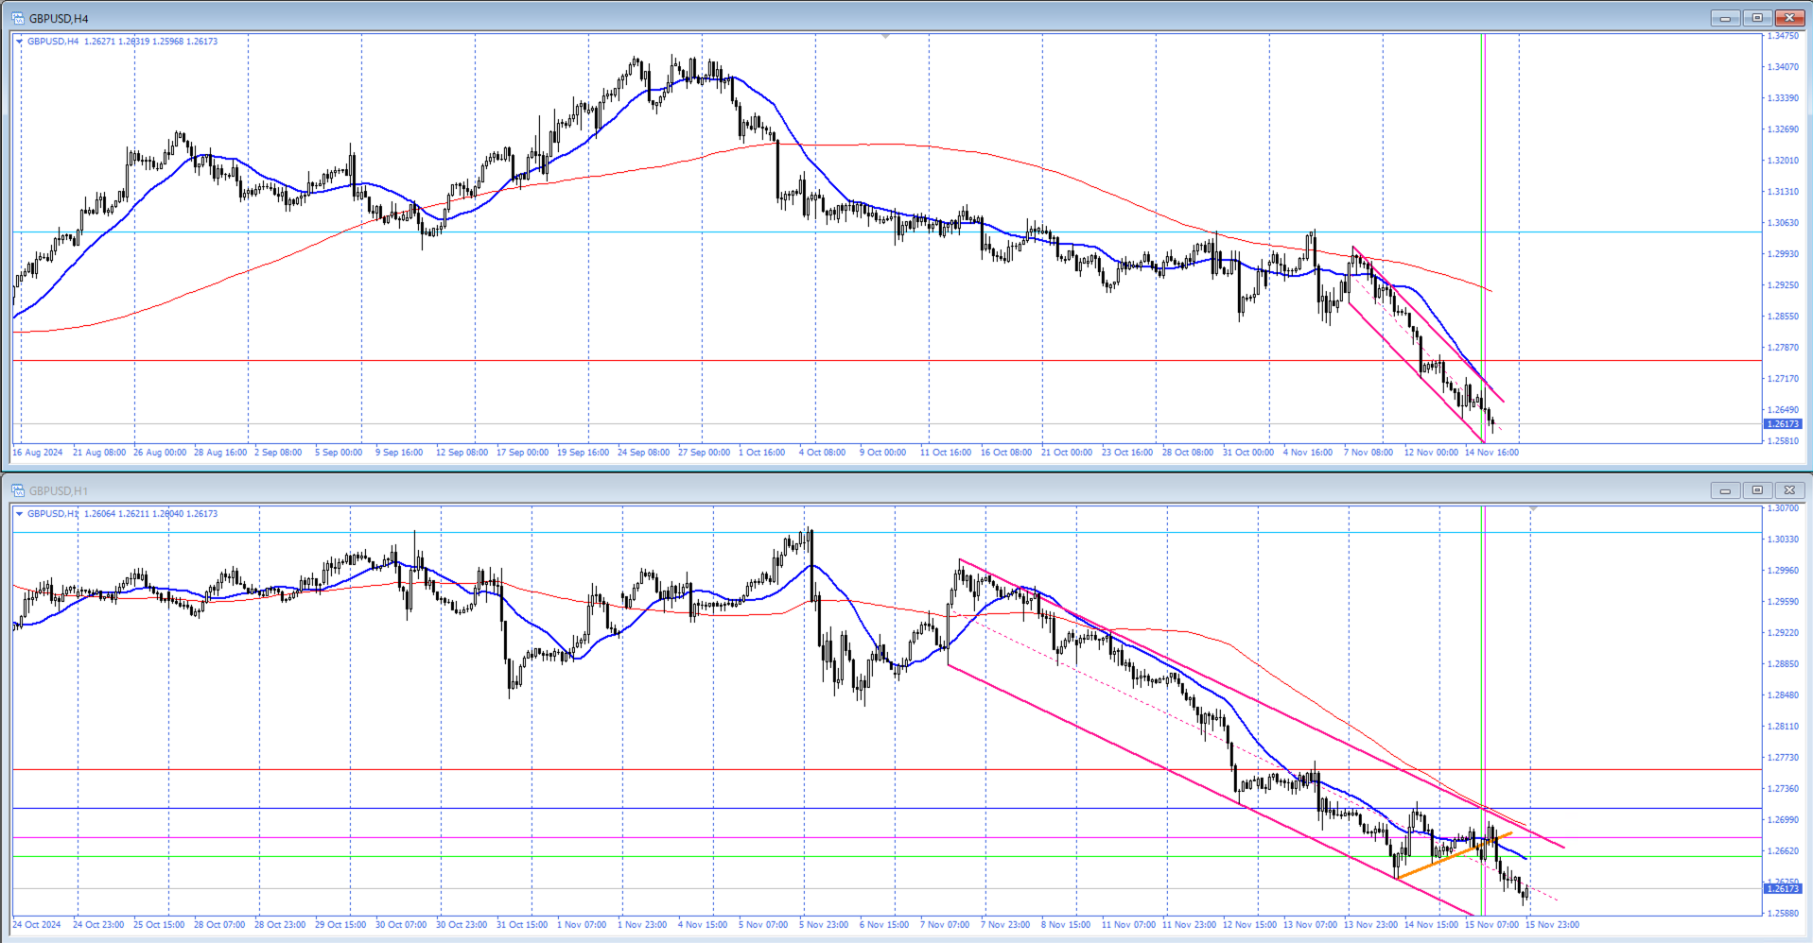Click price scale label 1.25810

pyautogui.click(x=1783, y=441)
